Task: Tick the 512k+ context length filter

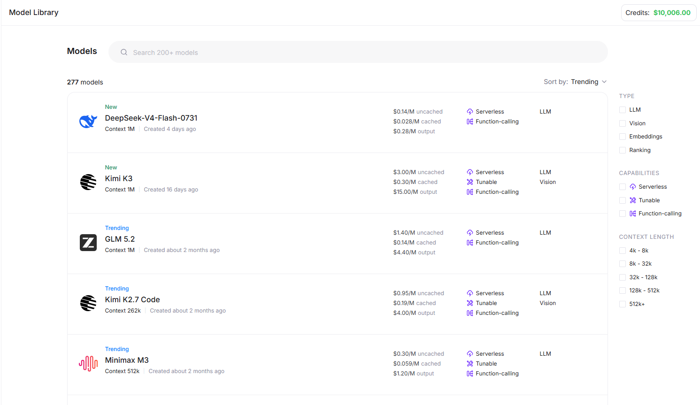Action: [623, 304]
